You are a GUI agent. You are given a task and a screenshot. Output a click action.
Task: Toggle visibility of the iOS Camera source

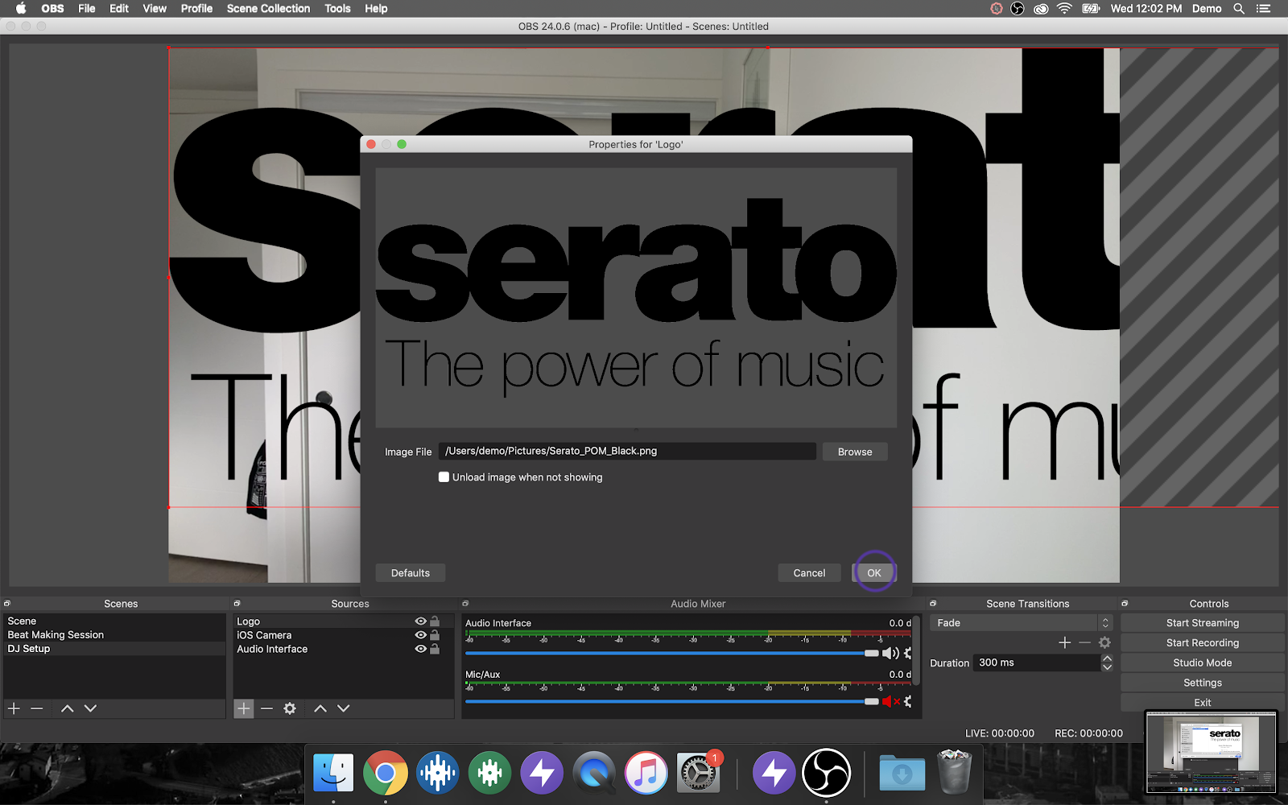pyautogui.click(x=420, y=635)
